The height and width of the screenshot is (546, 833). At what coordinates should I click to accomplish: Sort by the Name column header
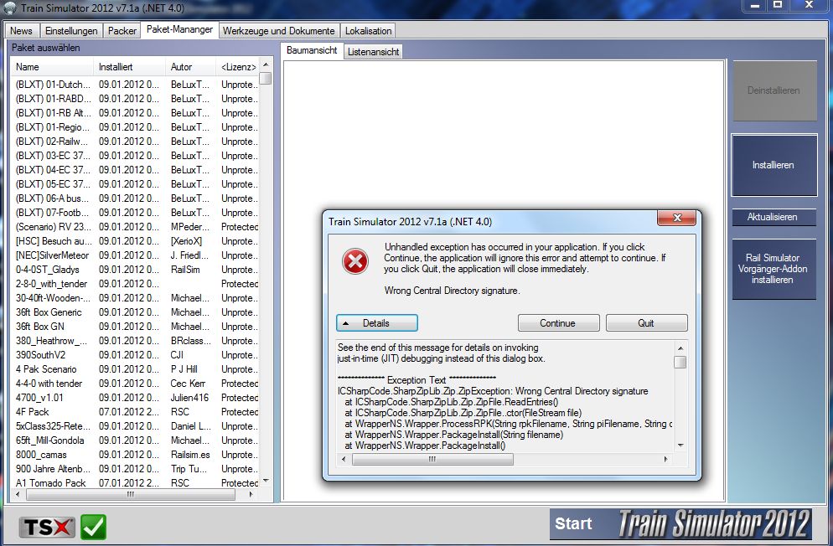(51, 67)
